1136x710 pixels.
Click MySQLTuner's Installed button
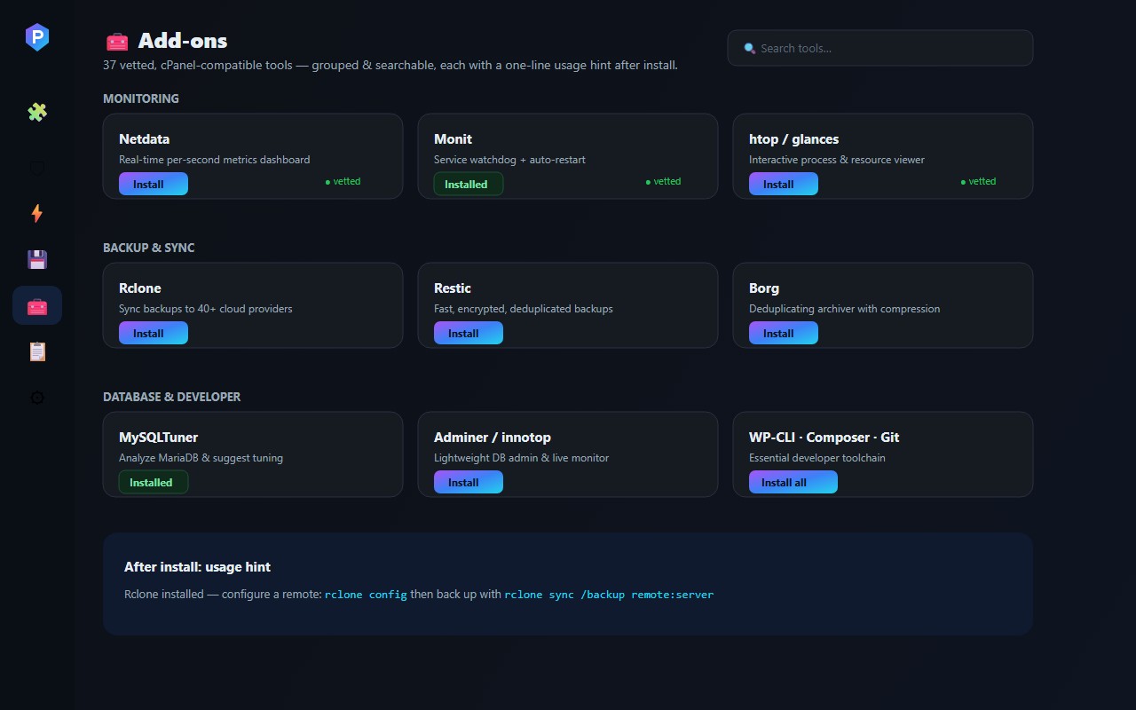pos(154,482)
